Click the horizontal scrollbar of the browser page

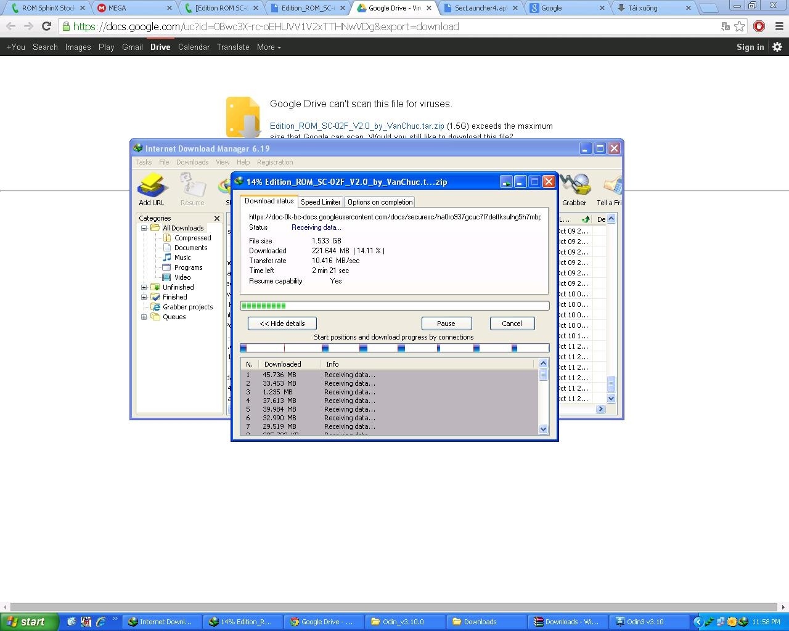point(394,608)
